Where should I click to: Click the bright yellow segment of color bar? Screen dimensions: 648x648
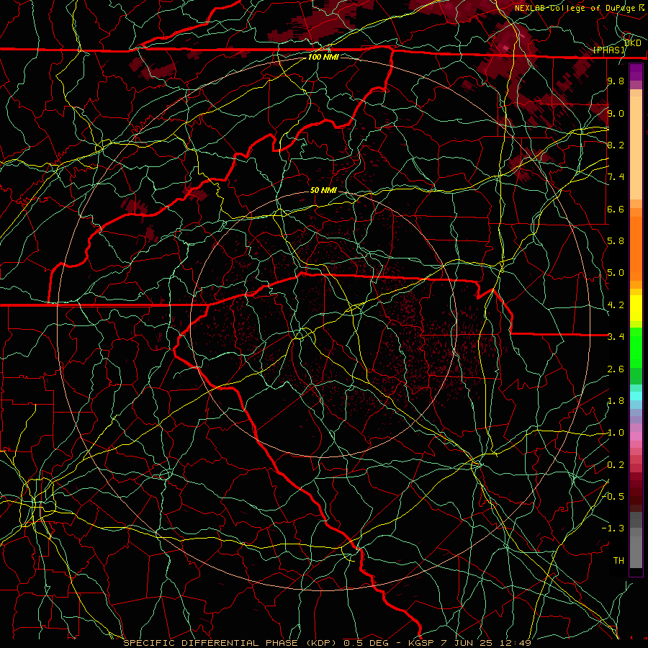[636, 308]
